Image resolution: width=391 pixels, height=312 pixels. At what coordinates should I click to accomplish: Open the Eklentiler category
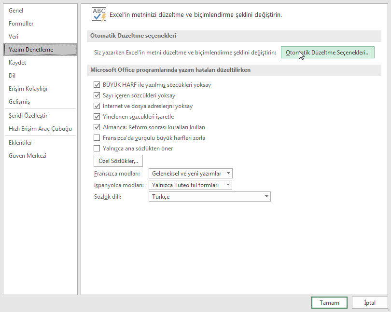(40, 143)
